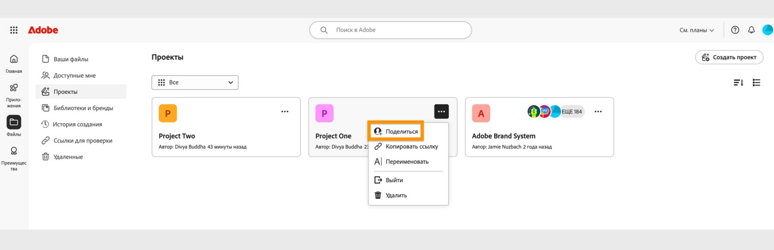Close the Project One more options menu
The image size is (774, 250).
pyautogui.click(x=441, y=112)
